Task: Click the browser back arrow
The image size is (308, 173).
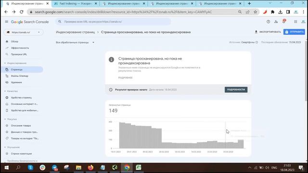Action: tap(6, 12)
